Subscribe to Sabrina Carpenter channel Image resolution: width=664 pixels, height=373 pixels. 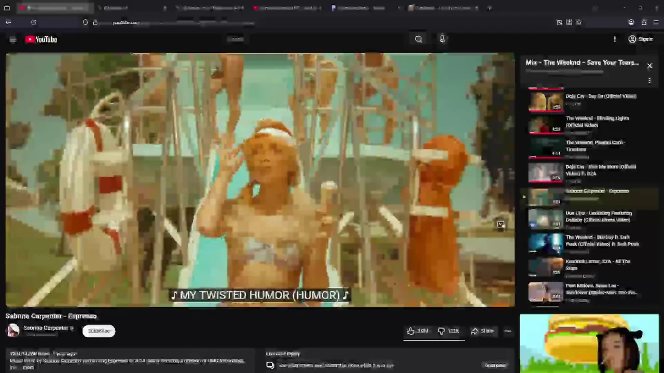99,331
